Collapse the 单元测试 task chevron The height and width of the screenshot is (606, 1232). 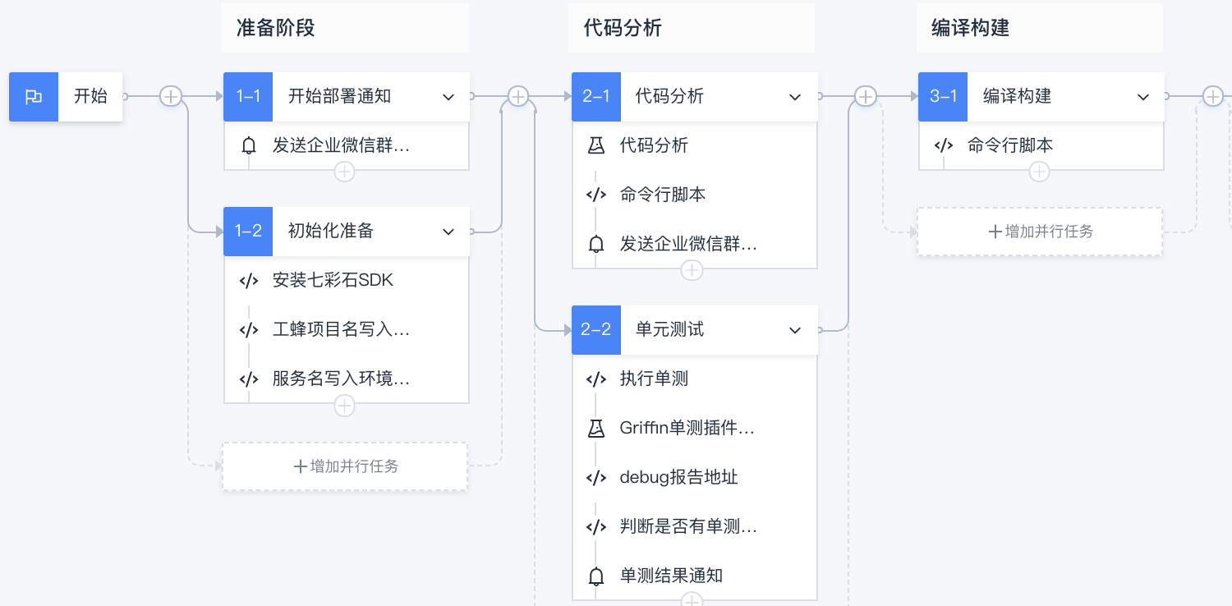click(795, 330)
